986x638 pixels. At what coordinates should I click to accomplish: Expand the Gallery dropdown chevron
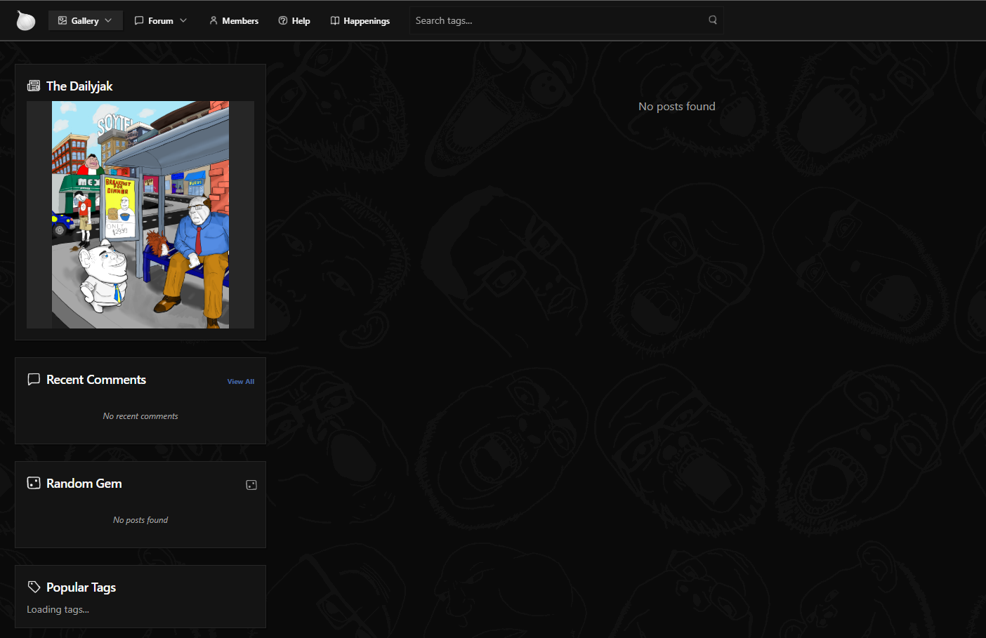tap(108, 21)
